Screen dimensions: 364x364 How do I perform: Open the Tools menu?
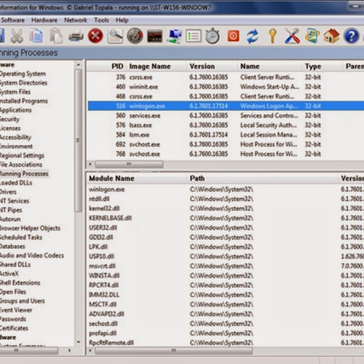pyautogui.click(x=101, y=20)
